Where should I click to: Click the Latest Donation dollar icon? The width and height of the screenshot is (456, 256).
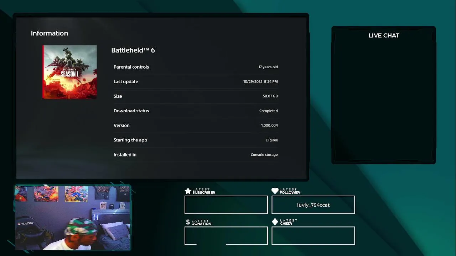188,222
